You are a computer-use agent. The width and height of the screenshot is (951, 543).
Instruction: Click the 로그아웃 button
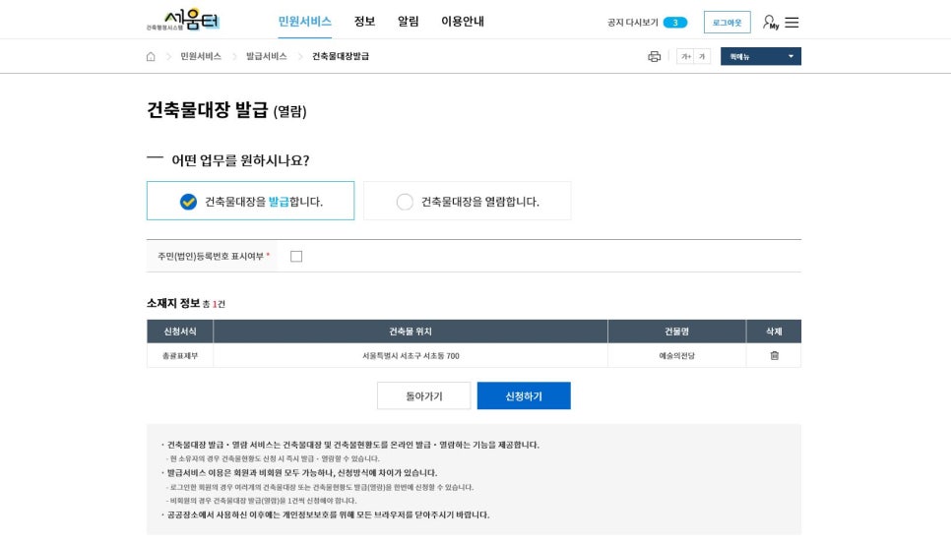(x=727, y=23)
